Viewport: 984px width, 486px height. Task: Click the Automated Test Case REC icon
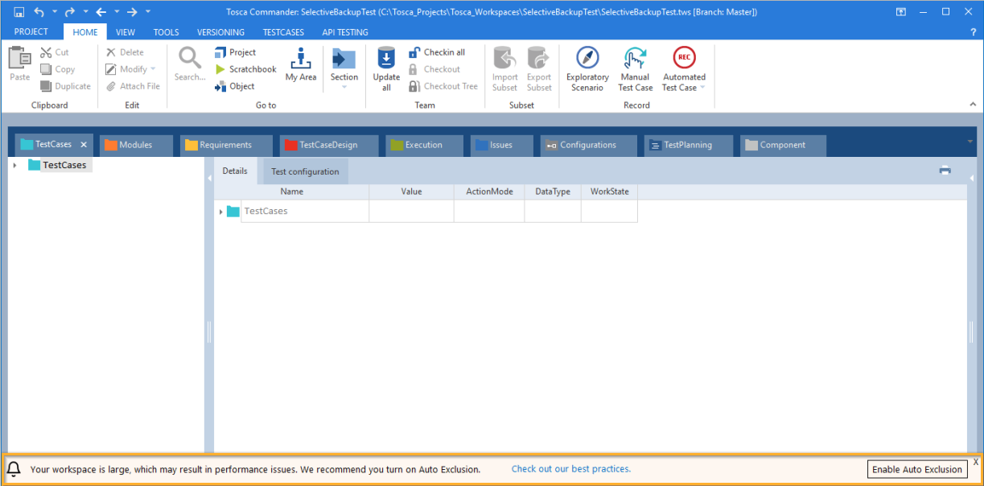pyautogui.click(x=684, y=58)
